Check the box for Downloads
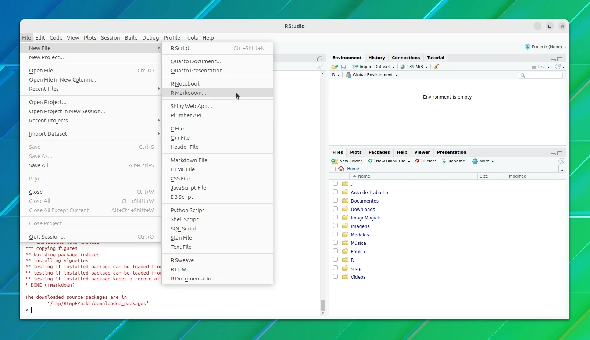This screenshot has width=590, height=340. click(335, 209)
